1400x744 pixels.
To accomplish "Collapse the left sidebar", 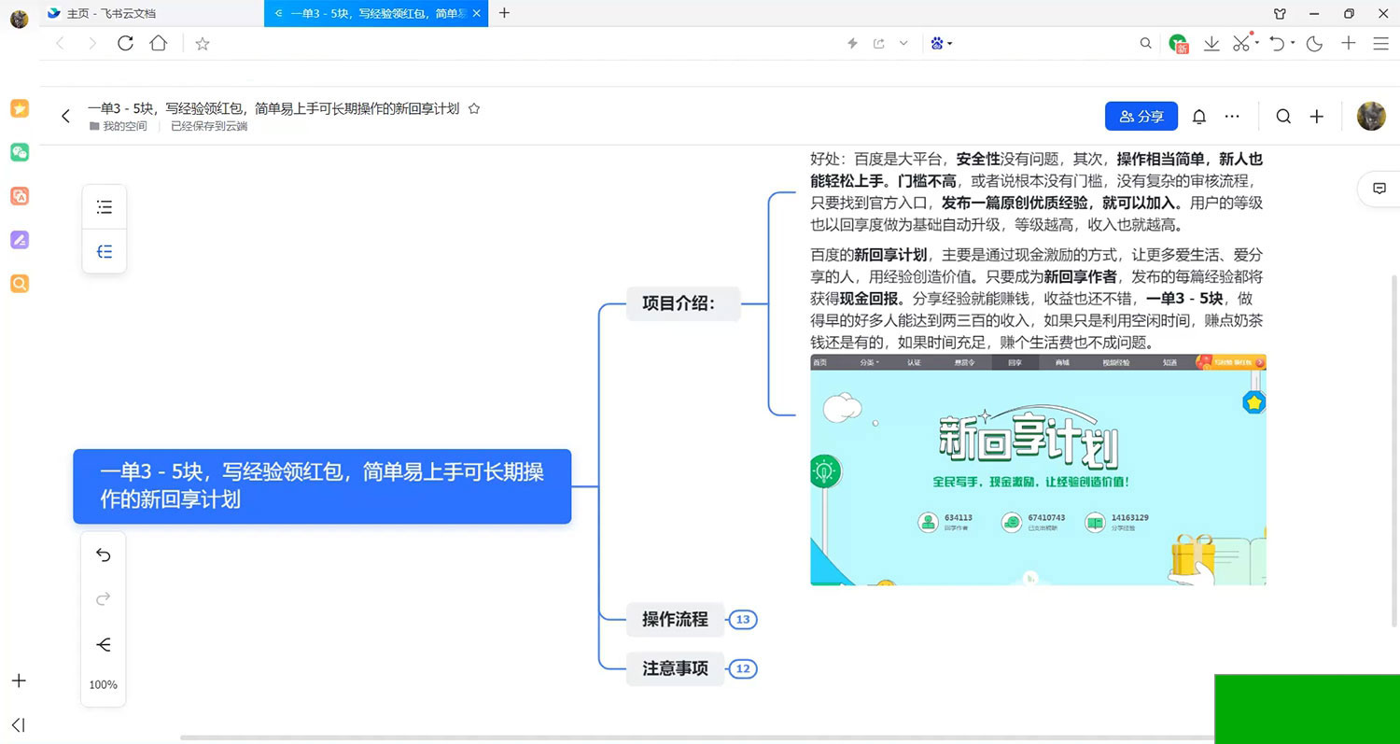I will pyautogui.click(x=19, y=725).
